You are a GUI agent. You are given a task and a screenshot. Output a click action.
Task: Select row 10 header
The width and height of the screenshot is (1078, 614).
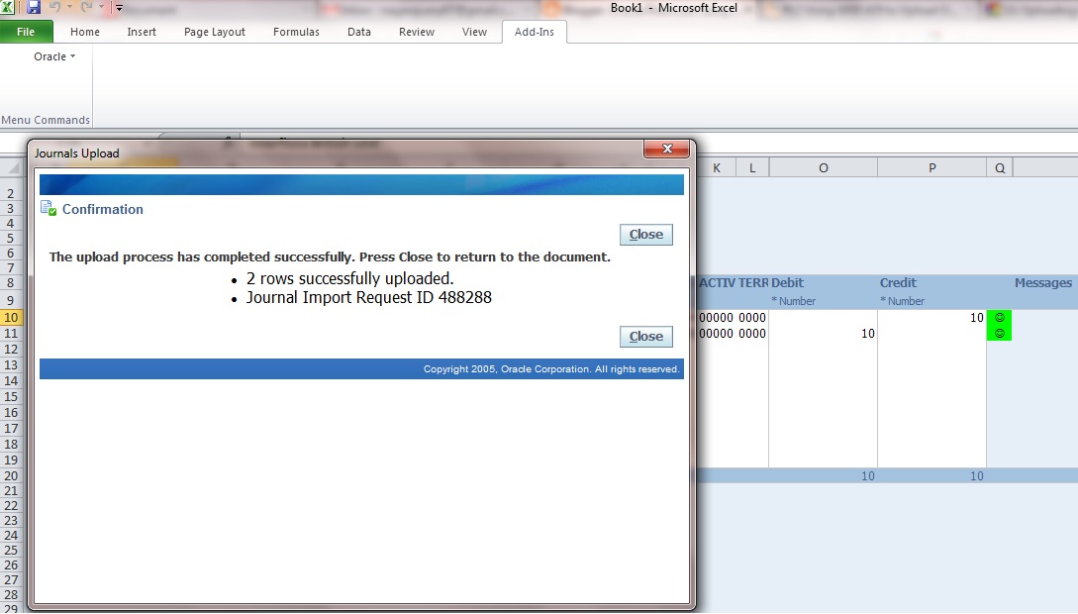[x=11, y=318]
